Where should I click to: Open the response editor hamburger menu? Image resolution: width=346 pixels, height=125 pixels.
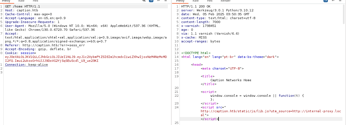340,1
